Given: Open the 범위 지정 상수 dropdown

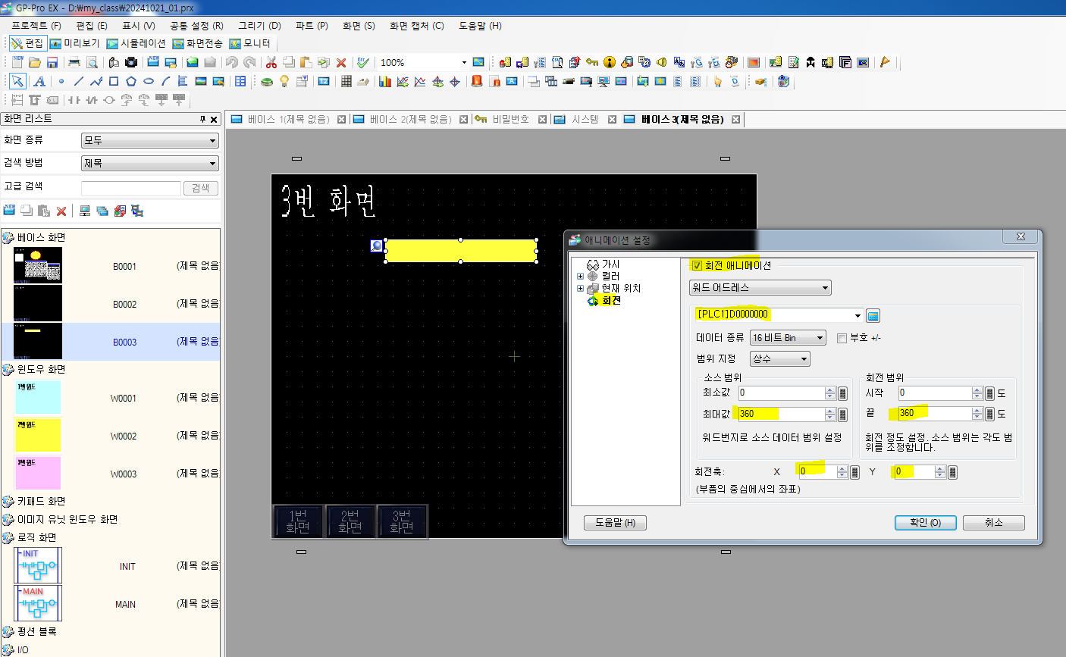Looking at the screenshot, I should 780,359.
